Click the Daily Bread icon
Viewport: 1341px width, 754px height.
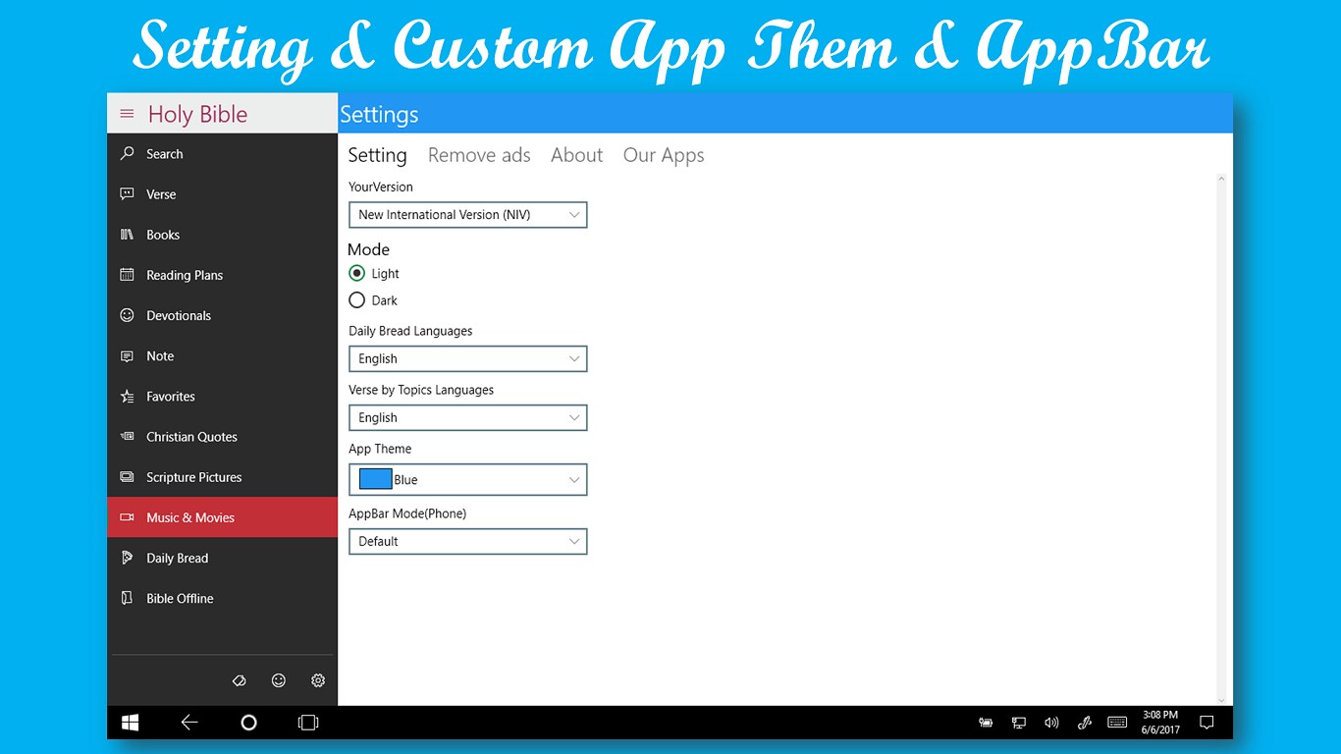[x=127, y=558]
